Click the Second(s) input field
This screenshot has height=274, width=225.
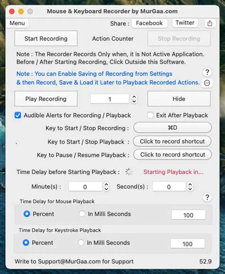click(169, 187)
